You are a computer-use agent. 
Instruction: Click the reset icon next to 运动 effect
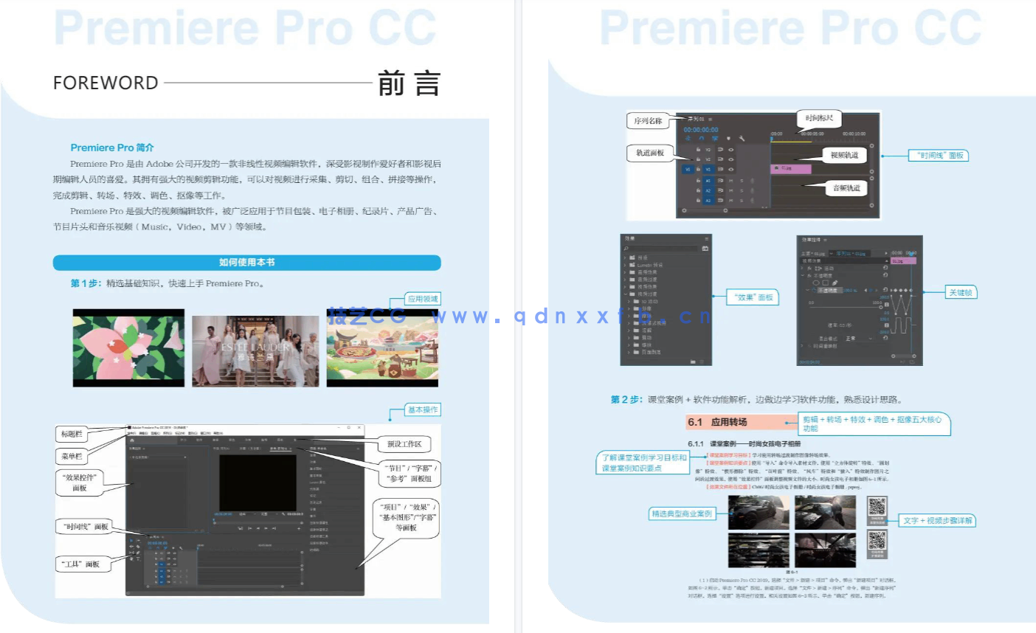tap(885, 269)
